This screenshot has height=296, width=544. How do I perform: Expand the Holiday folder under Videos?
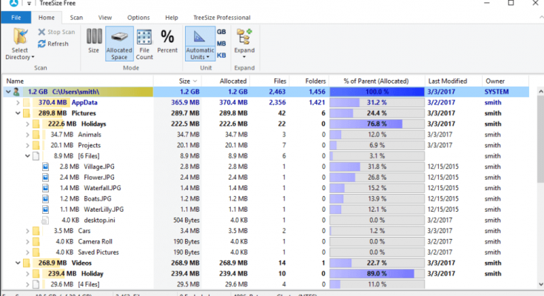click(x=27, y=274)
